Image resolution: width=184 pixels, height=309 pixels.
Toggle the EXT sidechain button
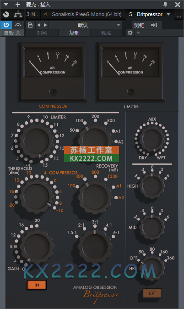click(152, 293)
